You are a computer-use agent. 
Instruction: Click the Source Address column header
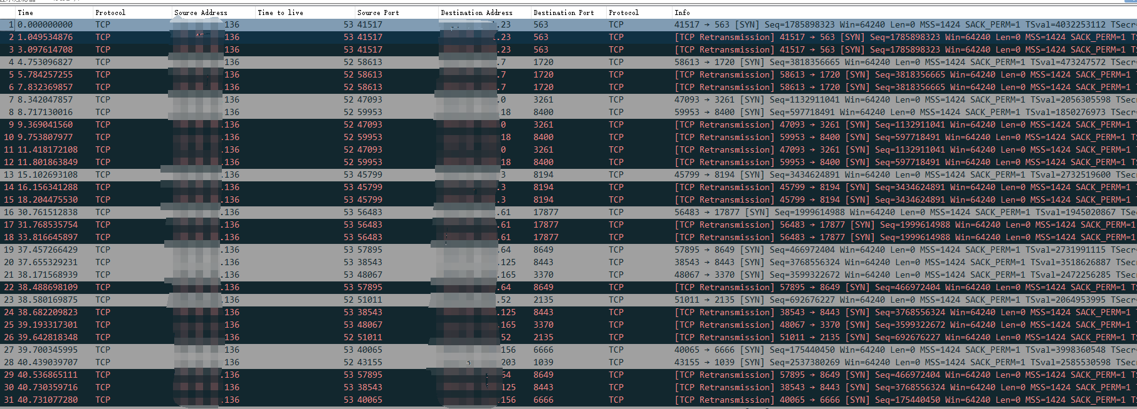pyautogui.click(x=201, y=13)
